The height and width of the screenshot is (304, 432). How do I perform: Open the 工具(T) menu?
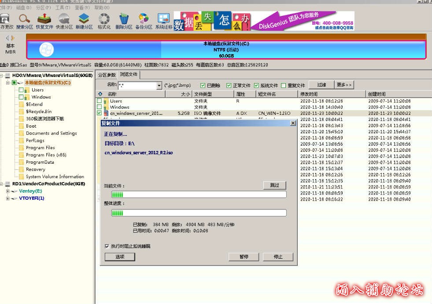click(63, 7)
